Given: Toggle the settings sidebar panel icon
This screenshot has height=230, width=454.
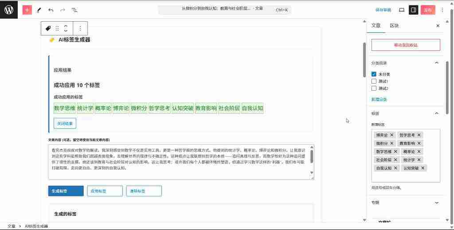Looking at the screenshot, I should pos(414,10).
